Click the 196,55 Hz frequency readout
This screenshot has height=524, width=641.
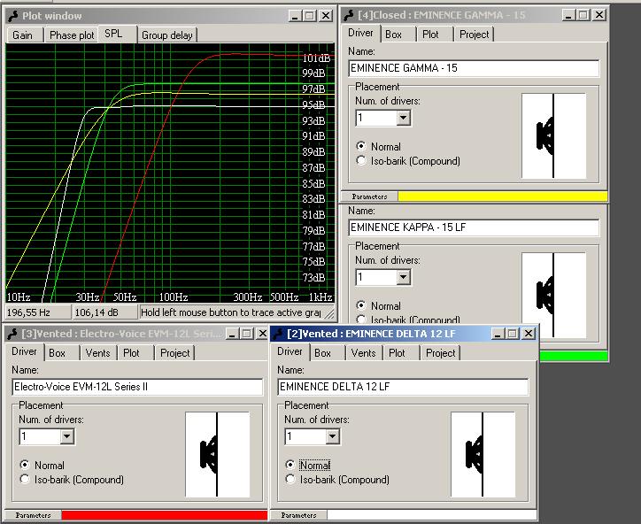click(x=37, y=312)
